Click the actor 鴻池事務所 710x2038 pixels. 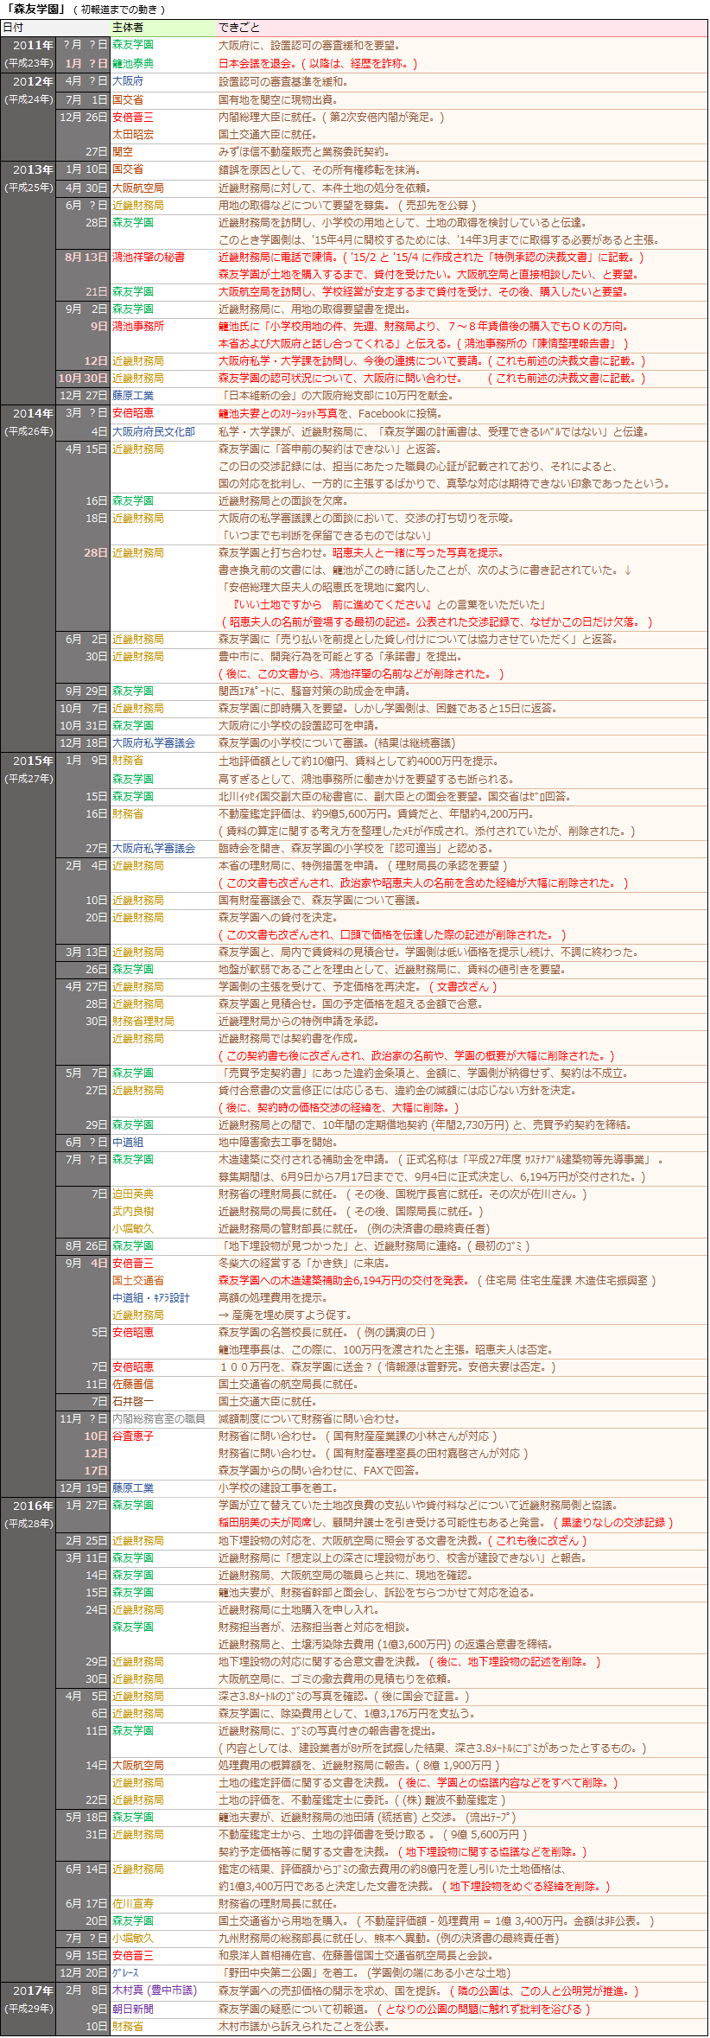pos(138,326)
